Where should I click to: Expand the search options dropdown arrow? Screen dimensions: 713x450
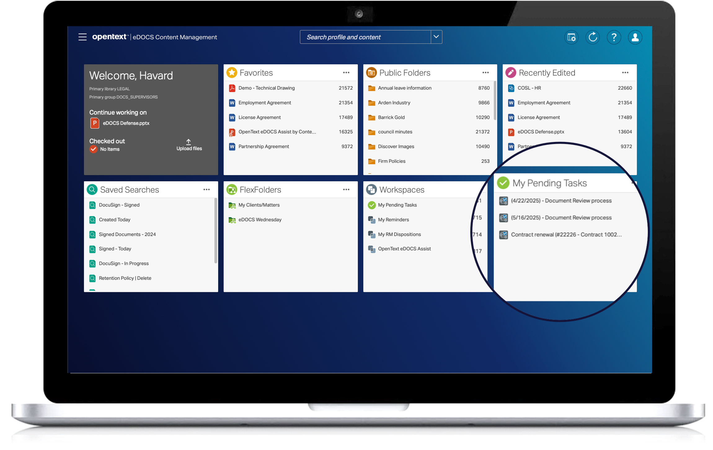point(436,37)
